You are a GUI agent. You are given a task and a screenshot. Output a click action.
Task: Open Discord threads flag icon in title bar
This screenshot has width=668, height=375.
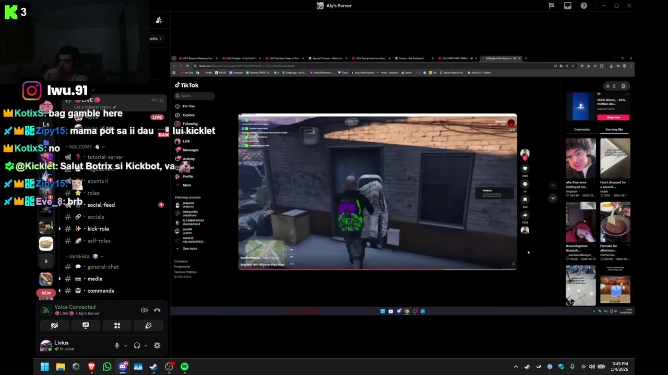coord(552,6)
